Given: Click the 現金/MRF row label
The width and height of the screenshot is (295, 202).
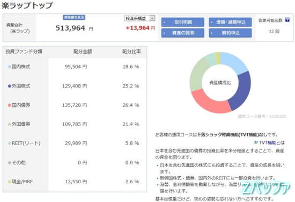Looking at the screenshot, I should pyautogui.click(x=22, y=182).
